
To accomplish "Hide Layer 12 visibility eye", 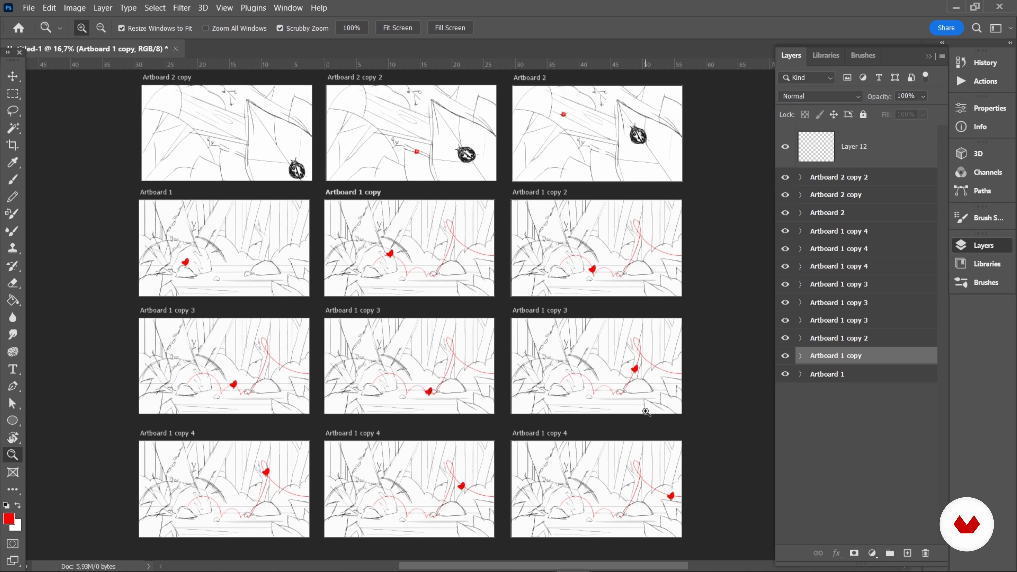I will [785, 146].
